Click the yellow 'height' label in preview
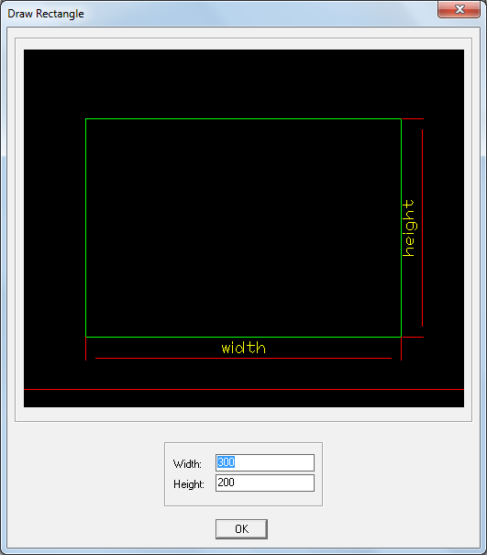 click(409, 228)
